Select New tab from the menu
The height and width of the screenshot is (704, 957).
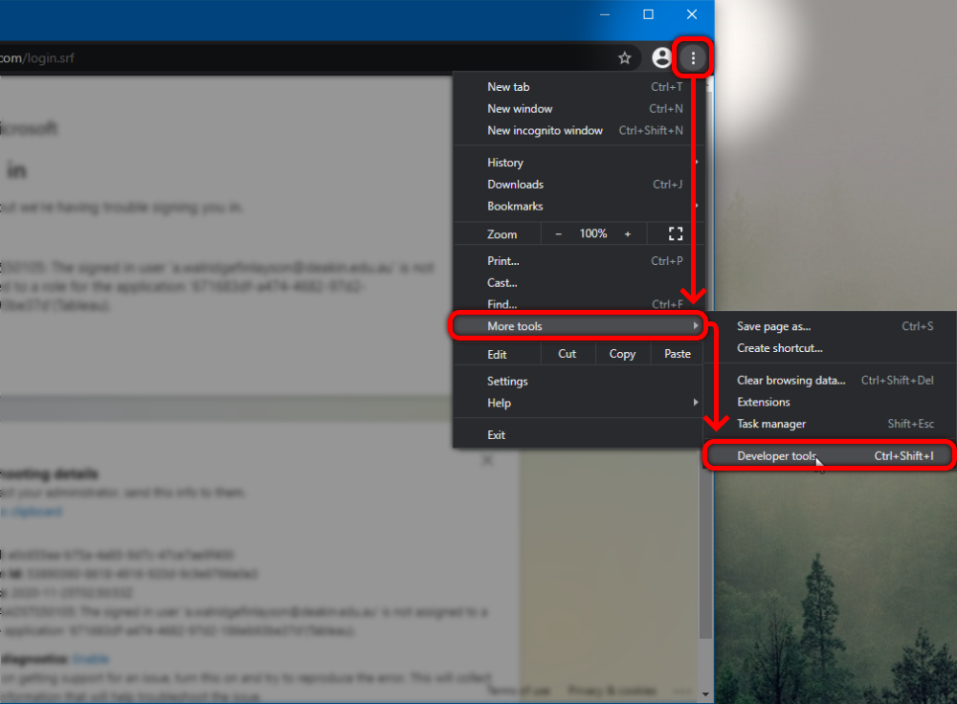[579, 87]
